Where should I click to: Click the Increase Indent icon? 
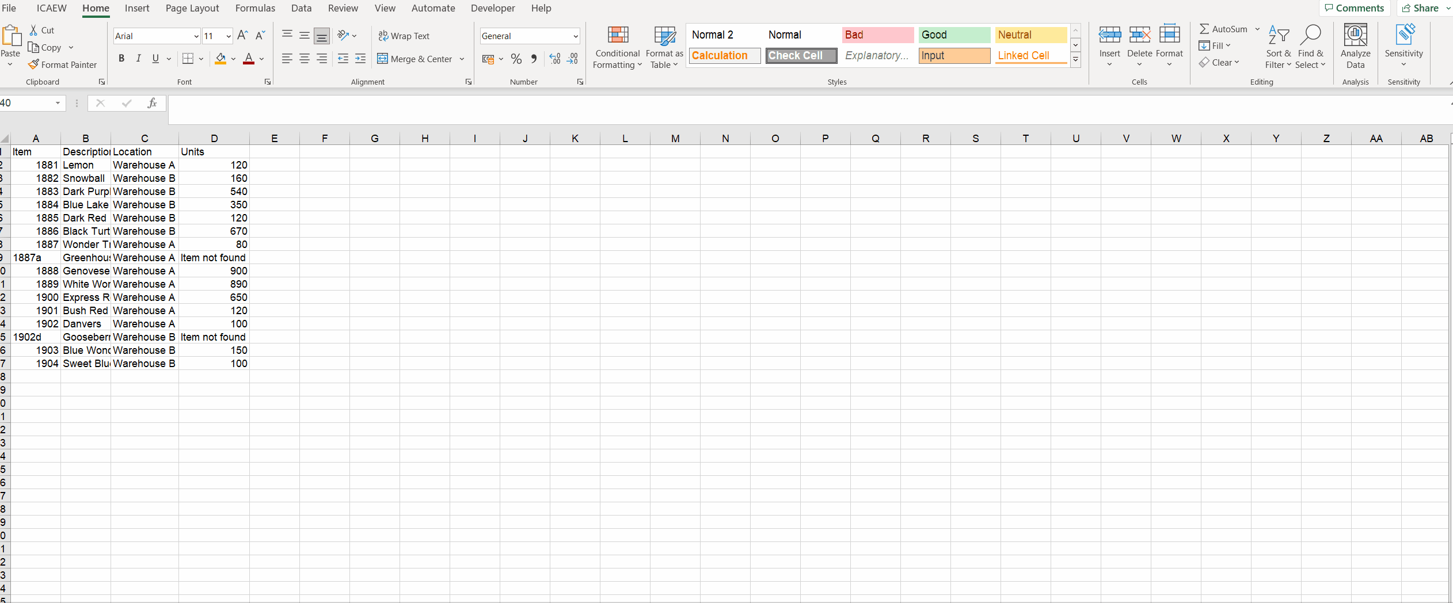pos(360,59)
